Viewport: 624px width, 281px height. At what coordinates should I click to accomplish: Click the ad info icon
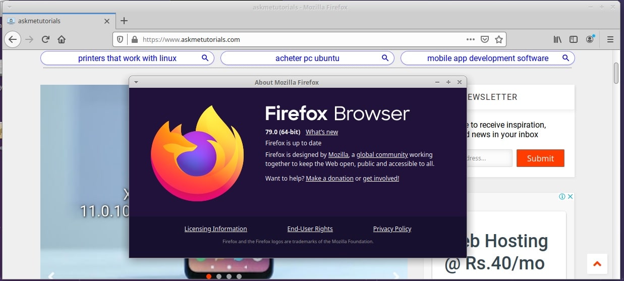tap(562, 197)
